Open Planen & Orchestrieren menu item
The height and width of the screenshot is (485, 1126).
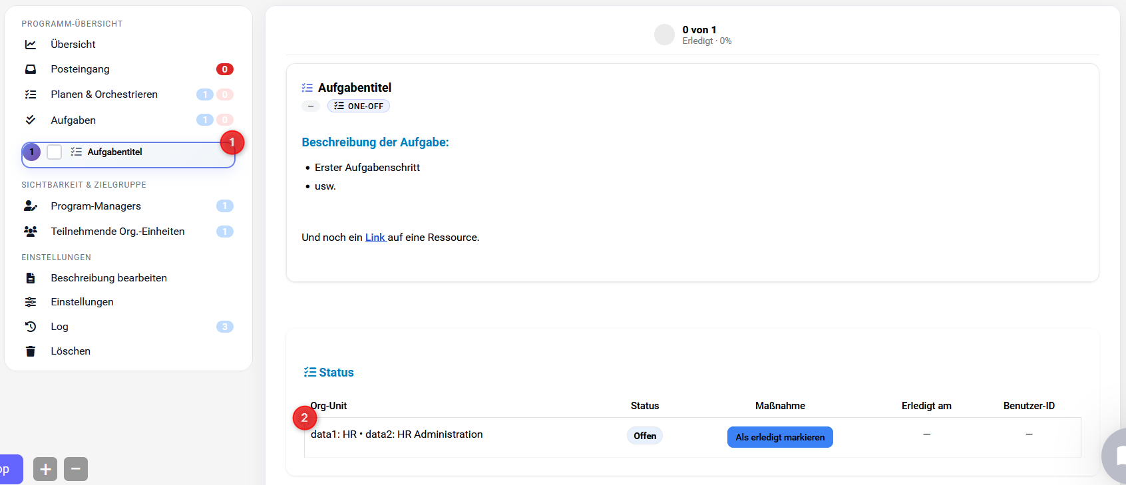[x=104, y=94]
